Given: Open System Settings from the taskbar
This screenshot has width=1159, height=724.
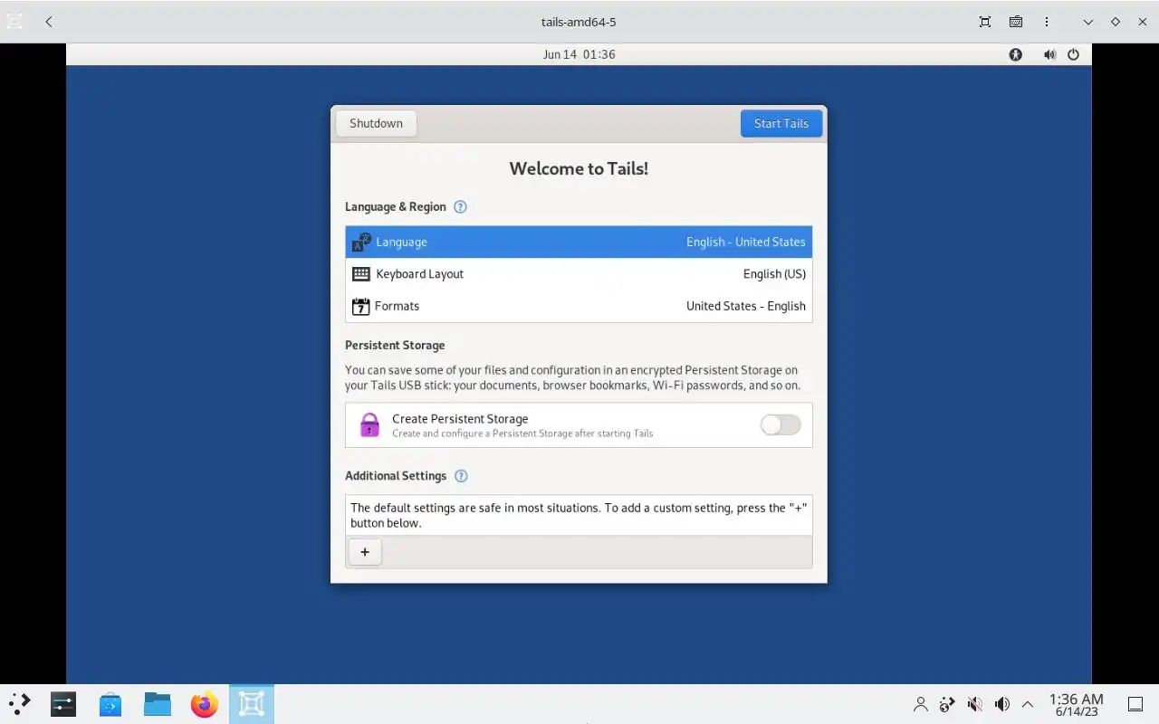Looking at the screenshot, I should [63, 704].
